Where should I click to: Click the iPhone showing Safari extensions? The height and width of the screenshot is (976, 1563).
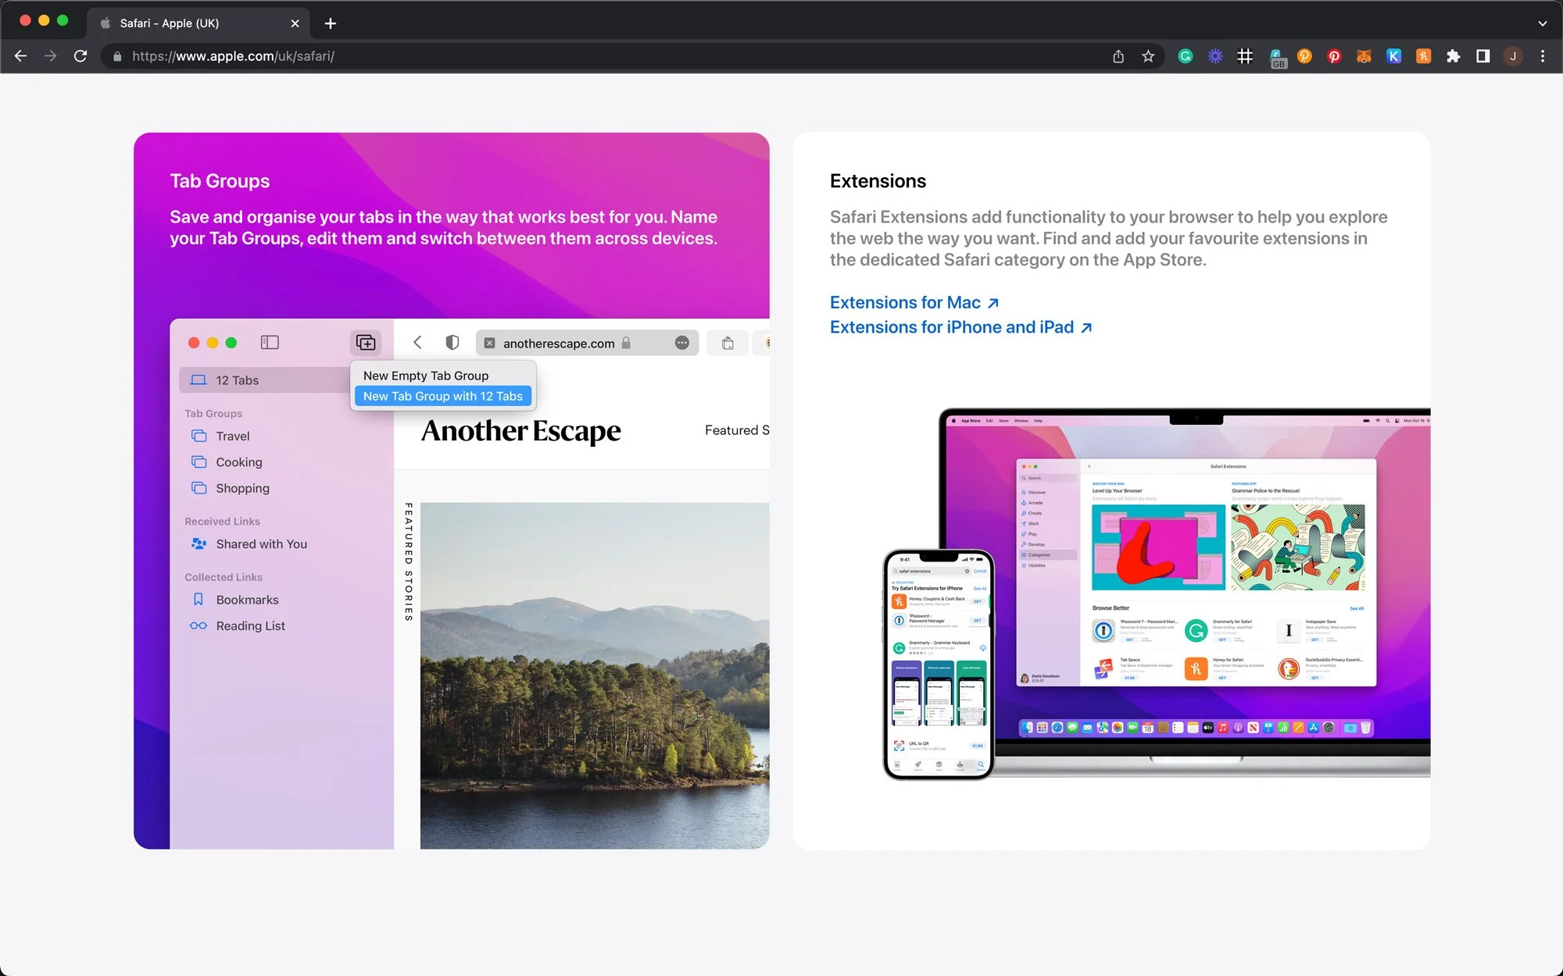[939, 664]
